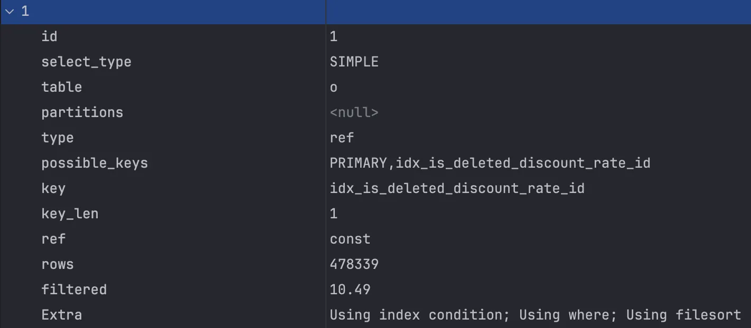This screenshot has width=751, height=328.
Task: Click the possible_keys field label
Action: coord(95,163)
